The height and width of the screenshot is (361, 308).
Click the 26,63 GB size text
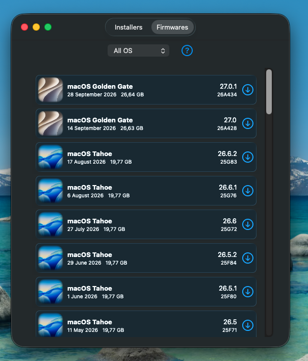pyautogui.click(x=132, y=128)
